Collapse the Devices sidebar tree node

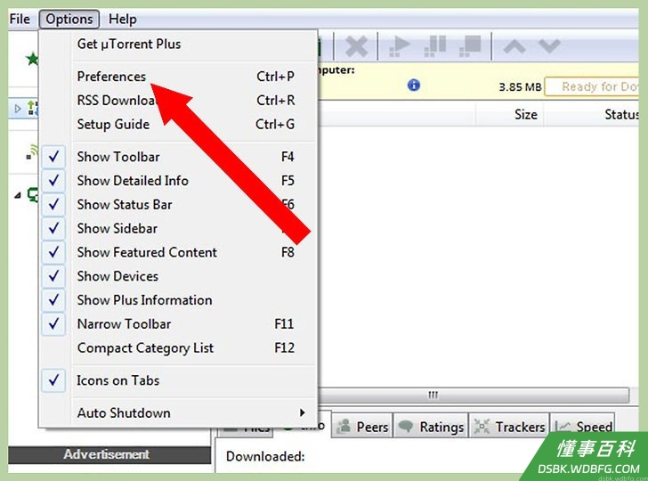coord(18,195)
